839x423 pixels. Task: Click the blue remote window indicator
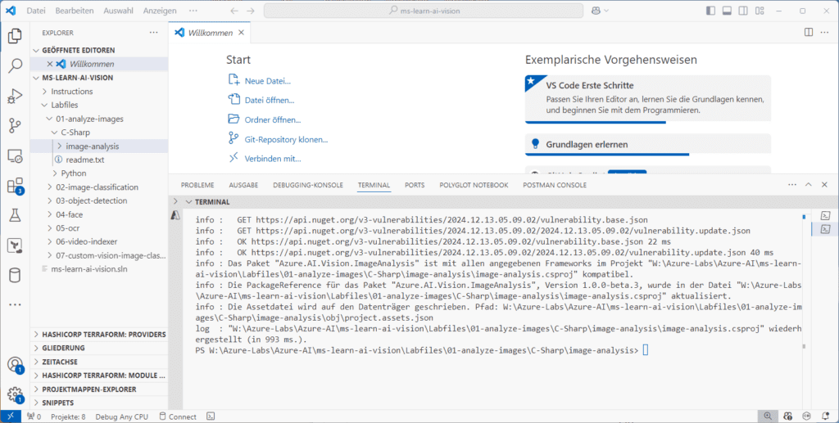coord(10,416)
